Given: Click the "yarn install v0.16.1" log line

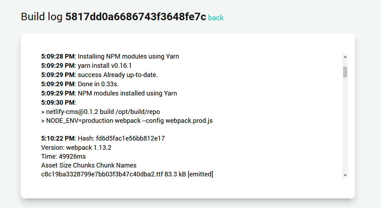Looking at the screenshot, I should 105,66.
